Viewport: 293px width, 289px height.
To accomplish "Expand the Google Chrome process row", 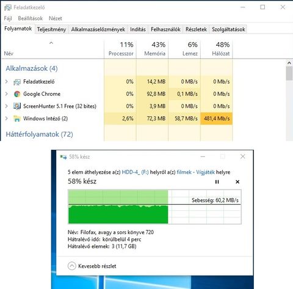I will click(x=7, y=94).
